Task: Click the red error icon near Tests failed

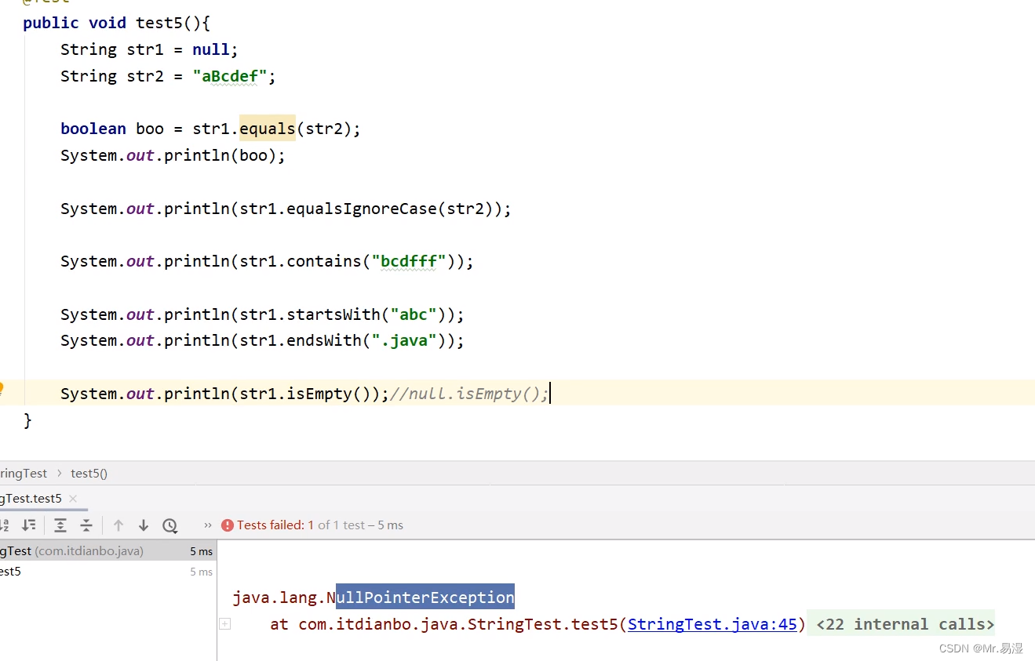Action: [227, 525]
